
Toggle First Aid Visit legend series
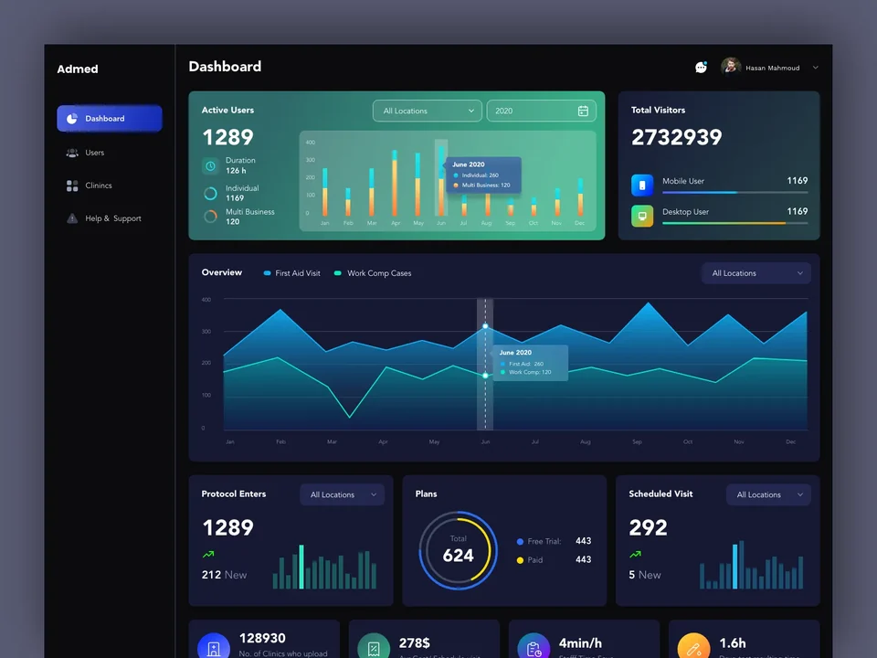(x=292, y=273)
